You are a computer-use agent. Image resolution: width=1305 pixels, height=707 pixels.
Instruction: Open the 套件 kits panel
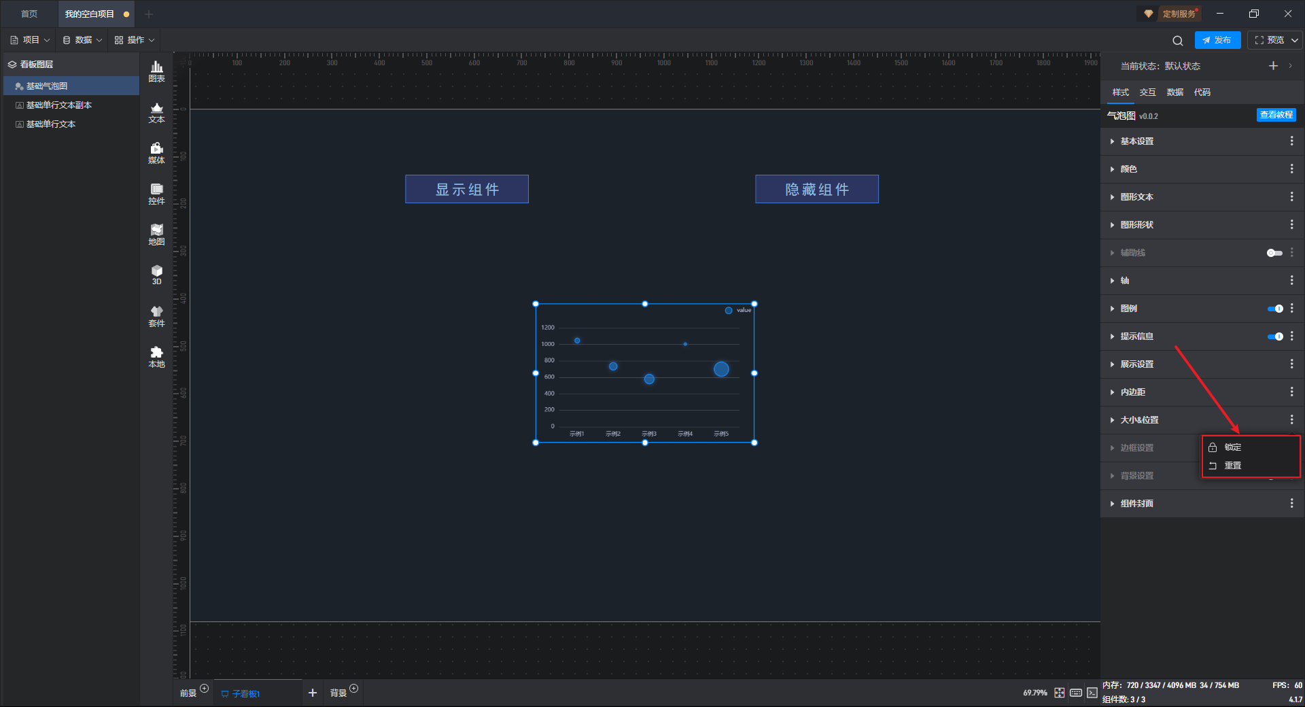click(x=156, y=316)
